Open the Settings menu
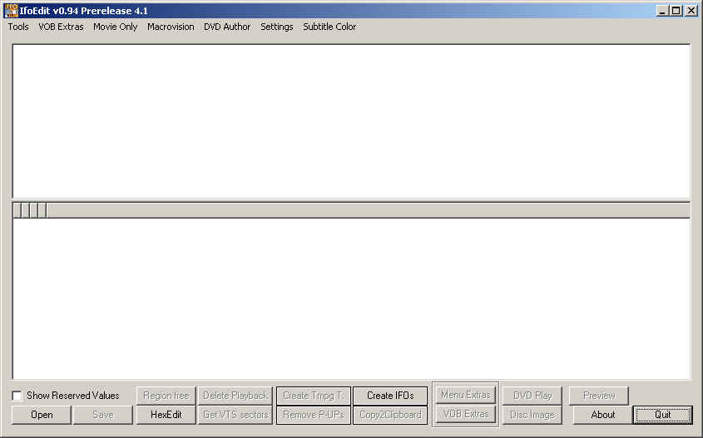The image size is (703, 438). tap(277, 27)
